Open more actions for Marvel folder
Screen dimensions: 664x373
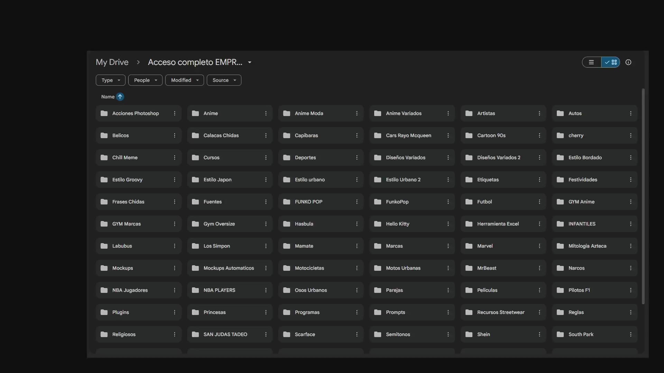coord(539,246)
